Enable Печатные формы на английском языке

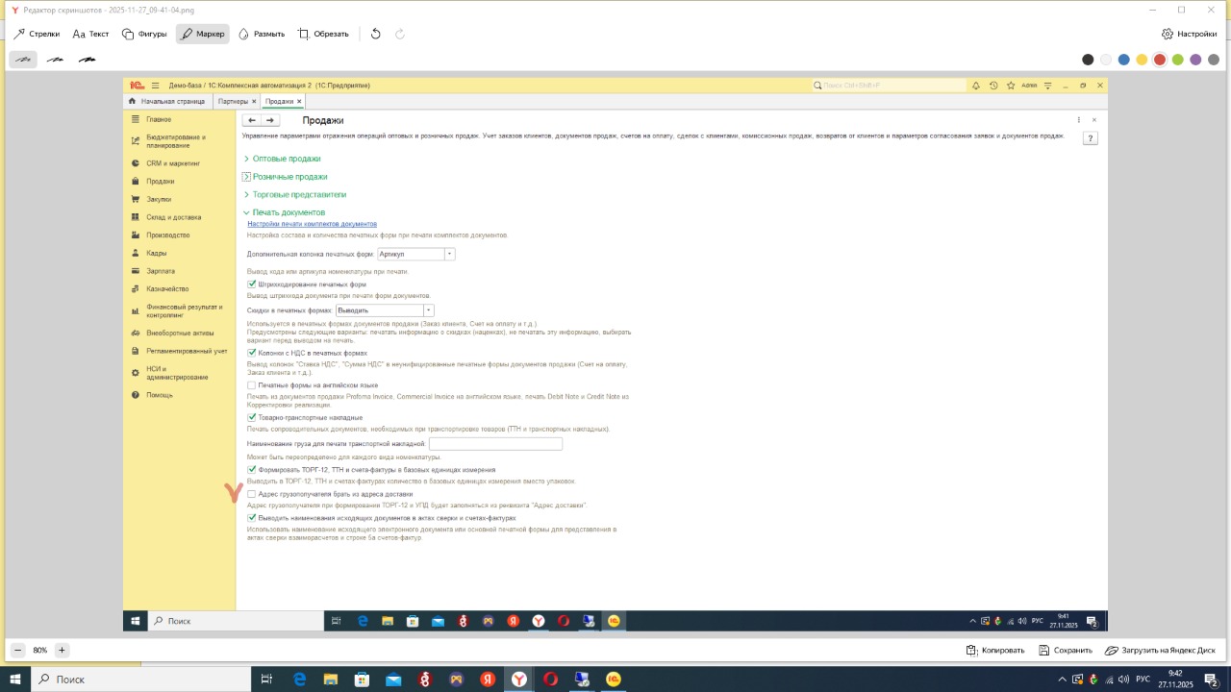click(252, 385)
